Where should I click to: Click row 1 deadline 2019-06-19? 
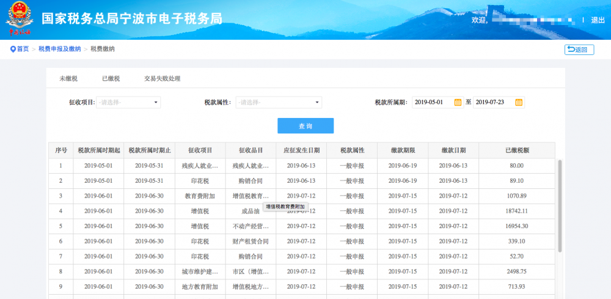403,166
